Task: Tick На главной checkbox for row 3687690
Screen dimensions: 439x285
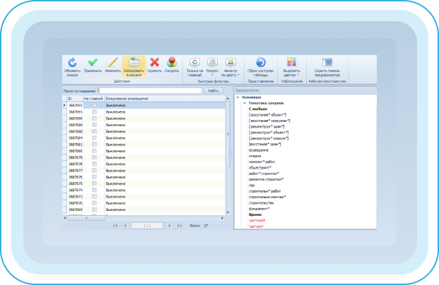Action: (x=94, y=119)
